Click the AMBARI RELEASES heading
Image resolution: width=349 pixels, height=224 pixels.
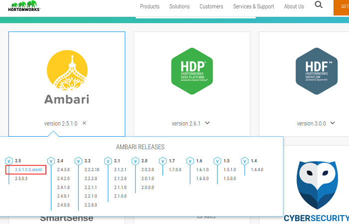click(140, 147)
